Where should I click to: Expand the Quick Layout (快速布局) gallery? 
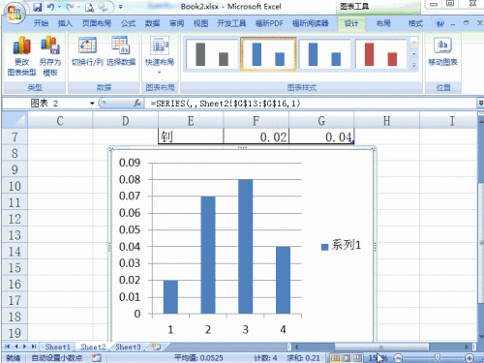coord(160,55)
